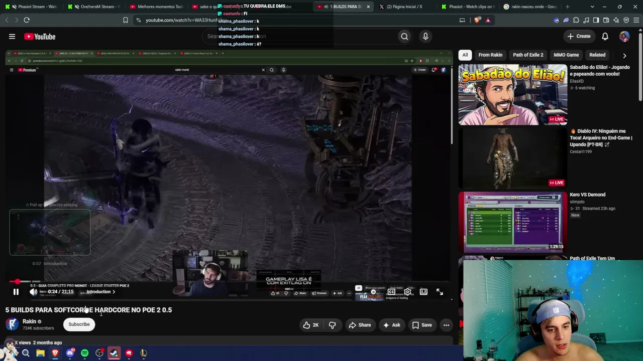
Task: Open the YouTube account avatar menu
Action: (624, 36)
